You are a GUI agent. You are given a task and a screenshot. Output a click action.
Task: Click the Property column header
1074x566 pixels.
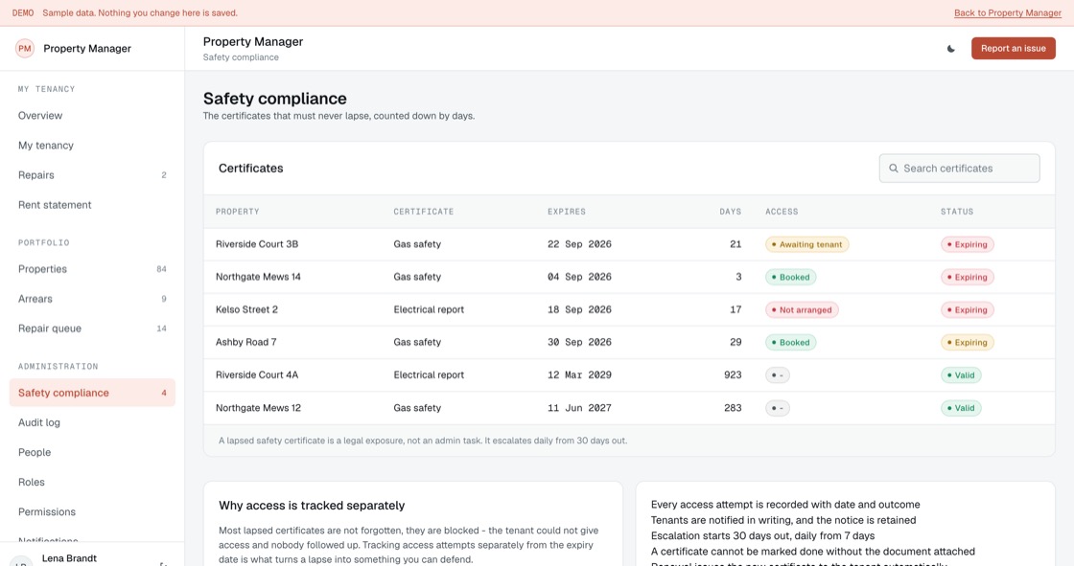pyautogui.click(x=237, y=212)
